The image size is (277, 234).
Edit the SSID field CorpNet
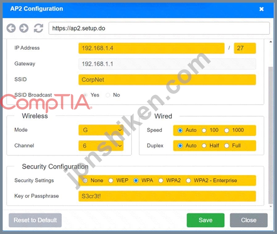click(x=167, y=80)
